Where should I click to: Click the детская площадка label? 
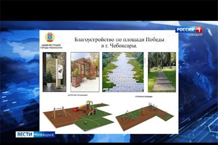point(78,95)
